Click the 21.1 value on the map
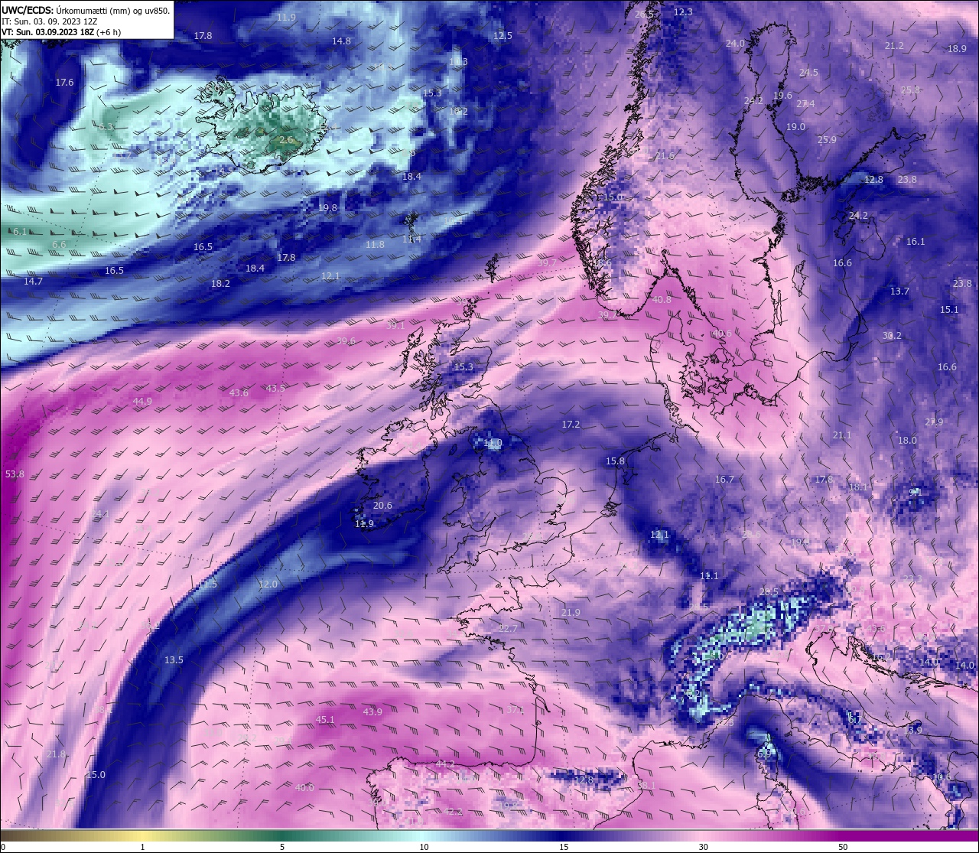This screenshot has width=979, height=853. [x=842, y=435]
